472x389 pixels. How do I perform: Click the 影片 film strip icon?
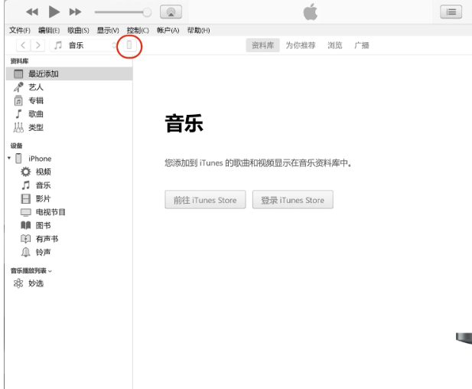pyautogui.click(x=25, y=198)
